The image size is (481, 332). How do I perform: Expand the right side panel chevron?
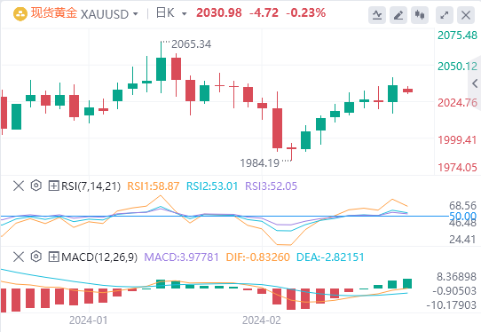pos(475,83)
